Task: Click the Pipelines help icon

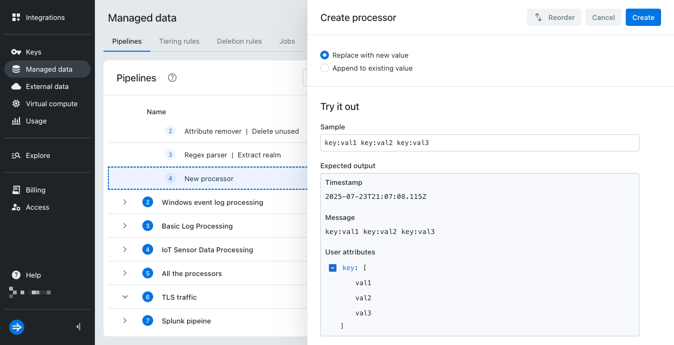Action: (x=173, y=78)
